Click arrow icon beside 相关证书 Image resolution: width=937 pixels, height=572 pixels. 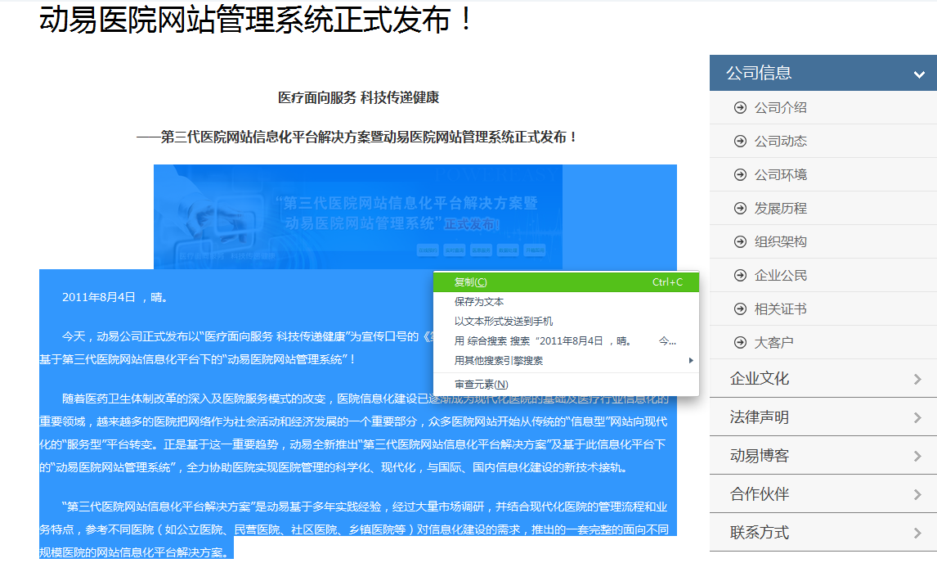741,309
